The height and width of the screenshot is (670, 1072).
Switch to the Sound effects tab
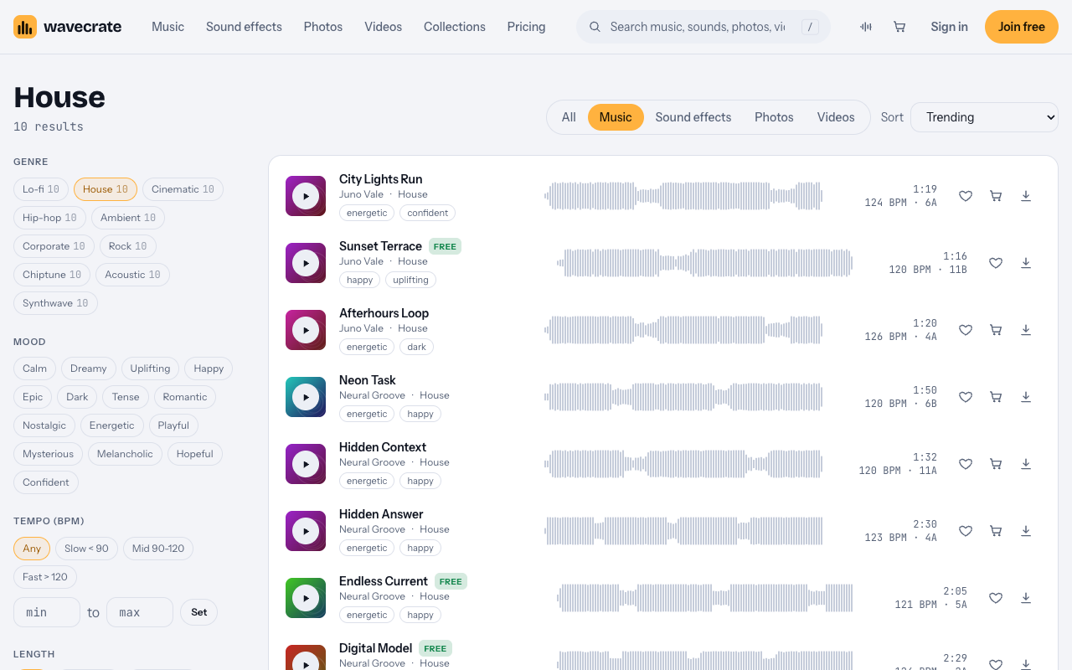coord(693,117)
